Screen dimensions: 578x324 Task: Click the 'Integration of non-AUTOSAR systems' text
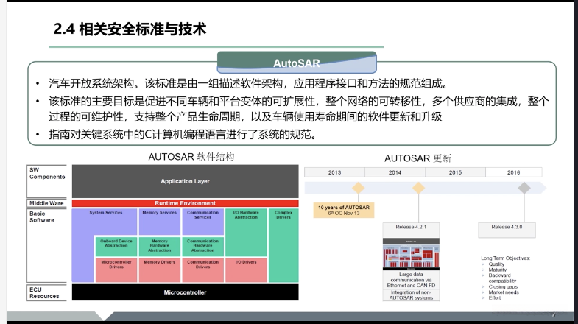[x=411, y=295]
